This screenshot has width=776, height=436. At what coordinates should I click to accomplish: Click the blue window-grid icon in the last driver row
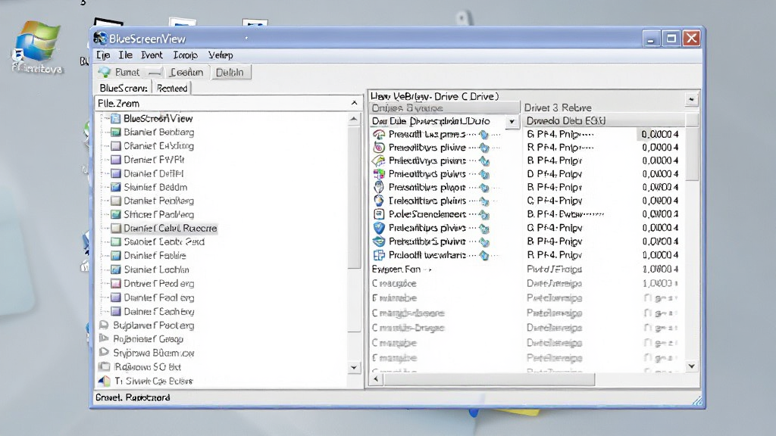(379, 255)
